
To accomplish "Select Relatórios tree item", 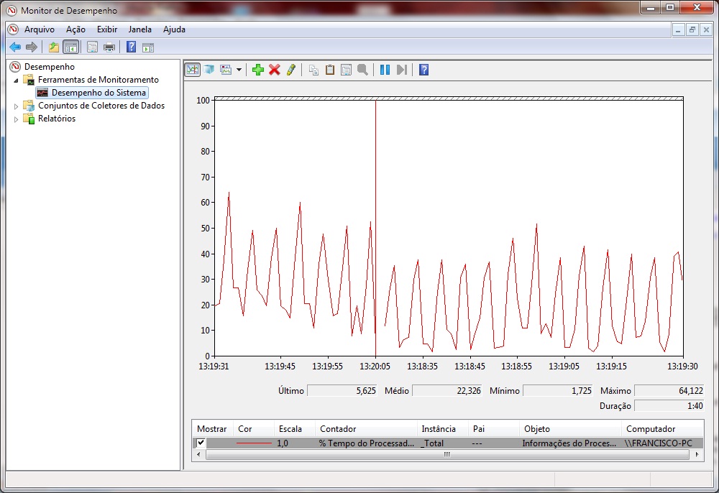I will [x=57, y=118].
